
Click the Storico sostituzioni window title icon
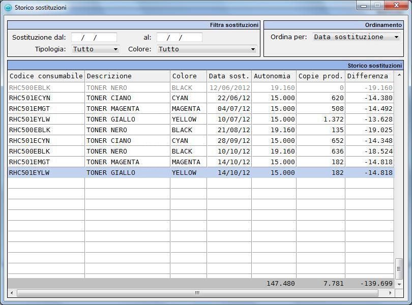point(8,7)
